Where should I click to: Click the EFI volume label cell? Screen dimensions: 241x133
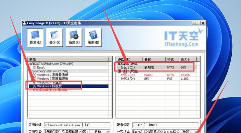pos(147,79)
